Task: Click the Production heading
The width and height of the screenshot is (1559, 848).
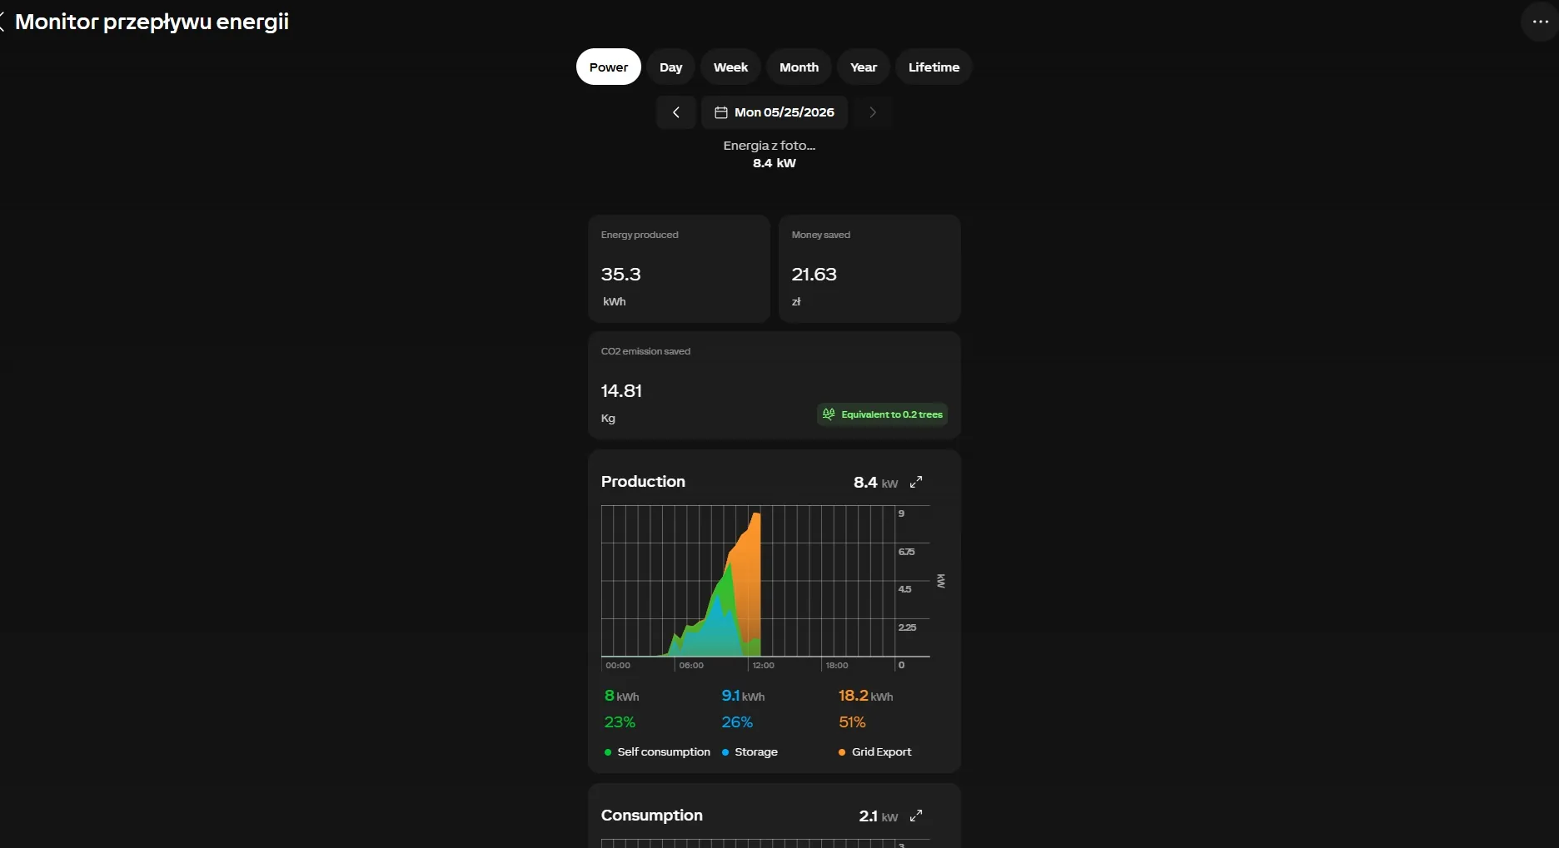Action: (x=643, y=481)
